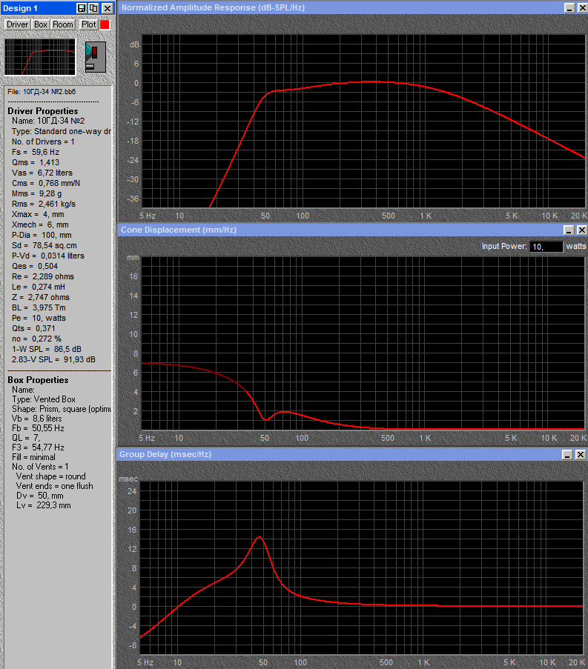The width and height of the screenshot is (588, 669).
Task: Close the Cone Displacement graph window
Action: point(581,230)
